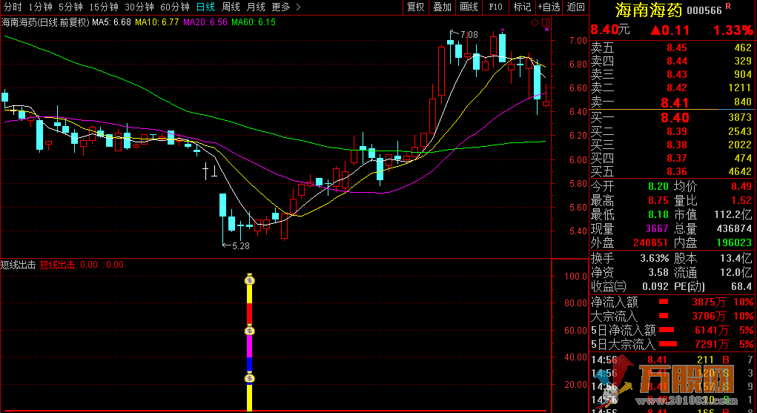Screen dimensions: 757x413
Task: Open the 画线 drawing tools
Action: (469, 7)
